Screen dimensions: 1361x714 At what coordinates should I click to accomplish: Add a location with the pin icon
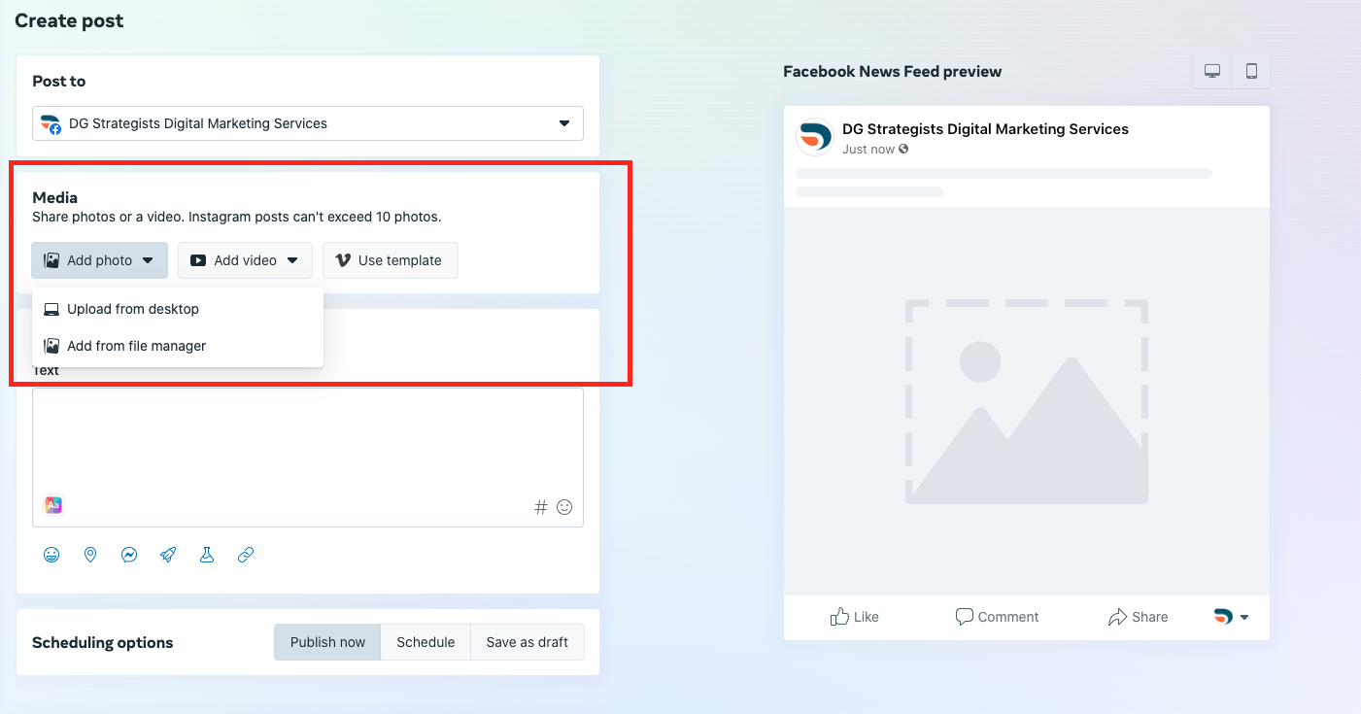90,555
